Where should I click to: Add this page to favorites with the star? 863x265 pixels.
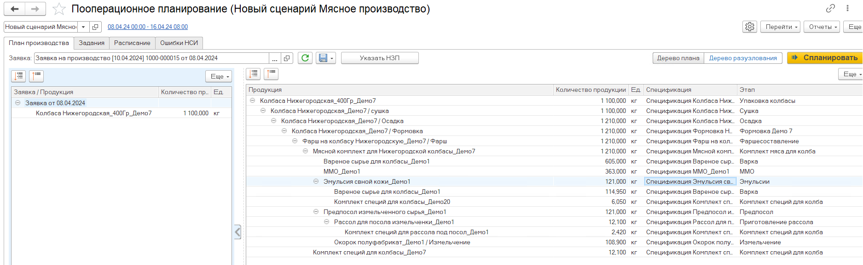[x=59, y=9]
